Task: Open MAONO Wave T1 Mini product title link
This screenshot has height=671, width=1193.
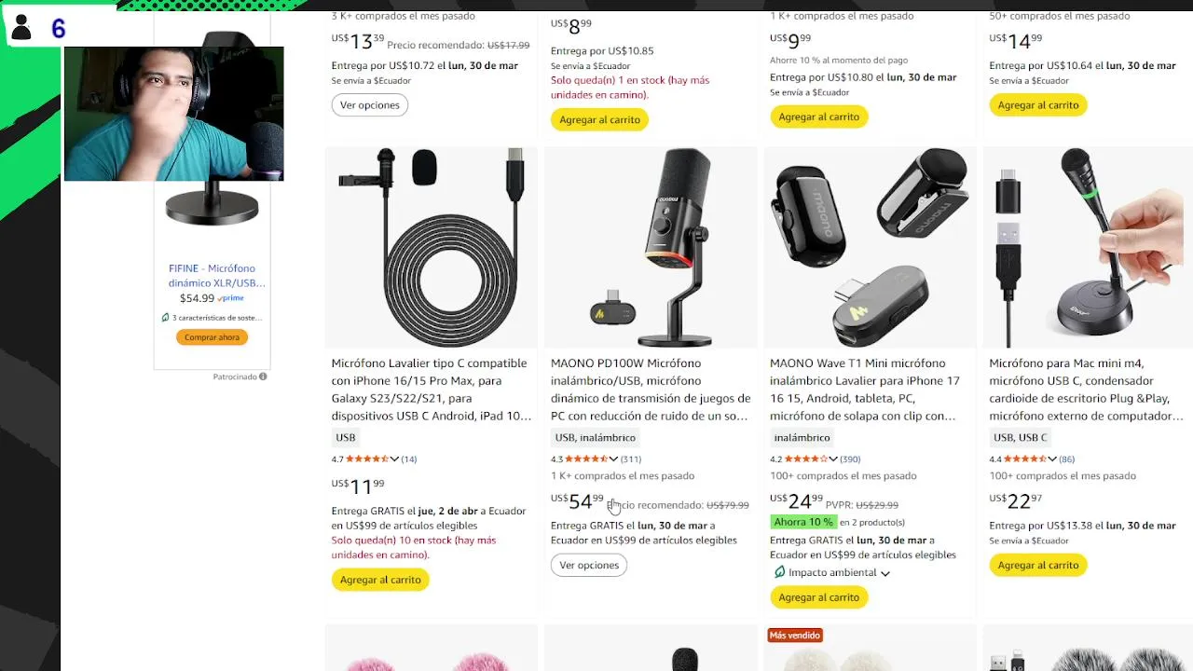Action: (865, 390)
